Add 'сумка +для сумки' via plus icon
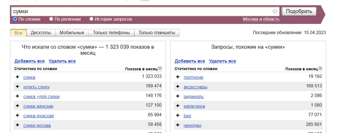This screenshot has height=133, width=337. pos(17,96)
